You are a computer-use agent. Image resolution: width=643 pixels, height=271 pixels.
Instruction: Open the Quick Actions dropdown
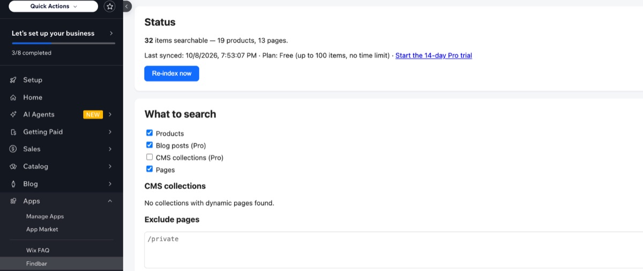54,6
